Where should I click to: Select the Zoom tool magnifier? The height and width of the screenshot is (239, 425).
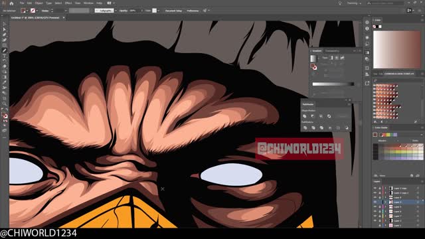click(x=5, y=104)
